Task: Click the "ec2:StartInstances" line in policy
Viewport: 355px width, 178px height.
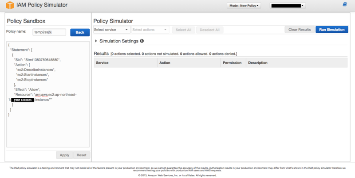Action: tap(32, 75)
